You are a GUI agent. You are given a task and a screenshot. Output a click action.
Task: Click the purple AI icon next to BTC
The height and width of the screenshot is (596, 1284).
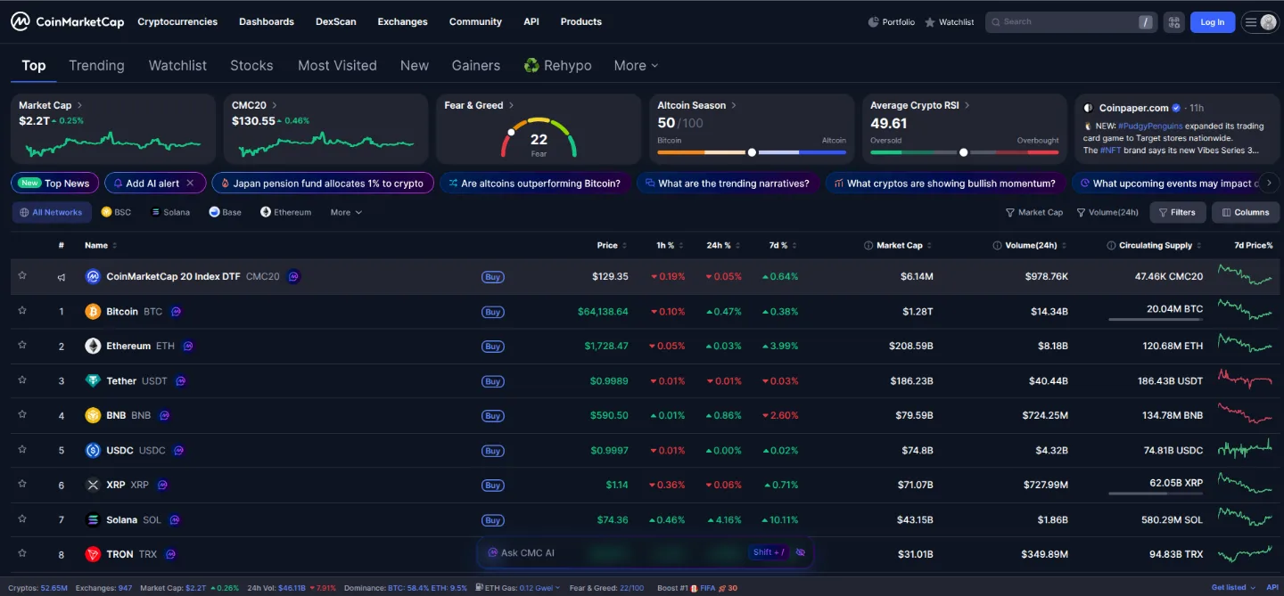point(177,312)
